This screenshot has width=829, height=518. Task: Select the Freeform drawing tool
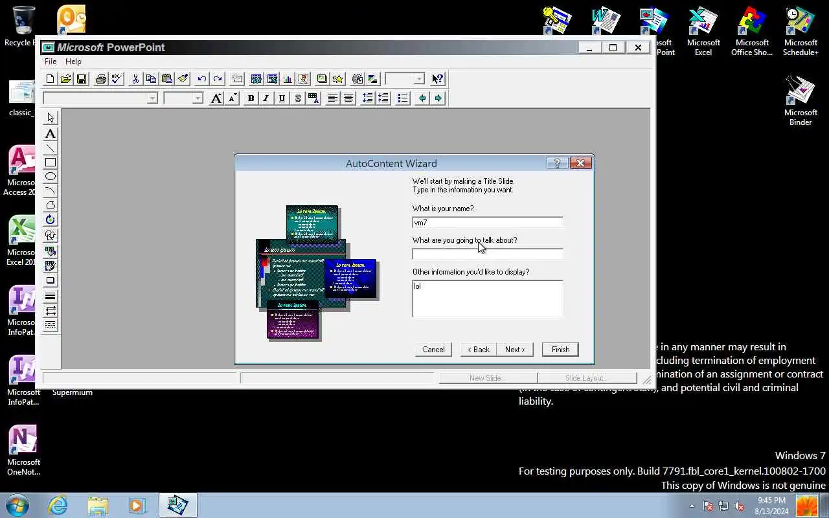coord(51,205)
